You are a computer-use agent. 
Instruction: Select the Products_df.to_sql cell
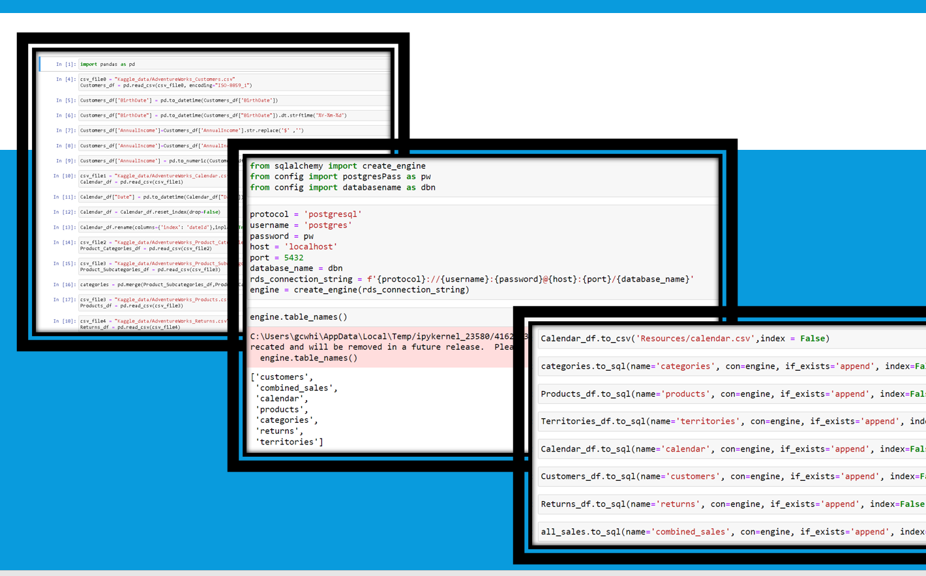pos(731,394)
